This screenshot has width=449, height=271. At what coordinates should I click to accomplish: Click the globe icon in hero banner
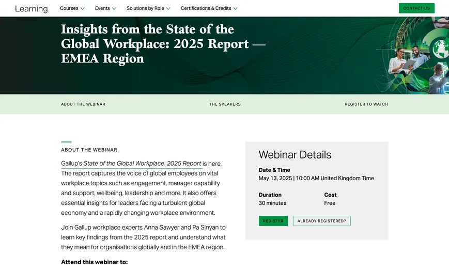[439, 49]
